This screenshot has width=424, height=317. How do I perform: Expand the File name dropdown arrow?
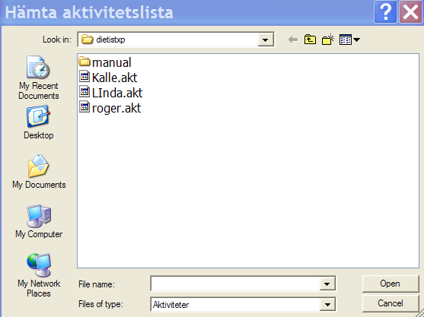pos(327,284)
